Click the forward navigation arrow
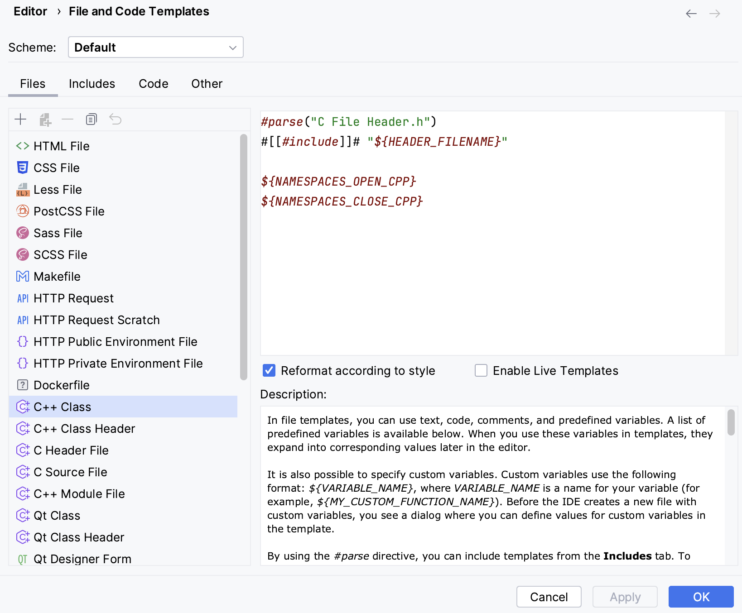Viewport: 742px width, 613px height. [x=714, y=14]
